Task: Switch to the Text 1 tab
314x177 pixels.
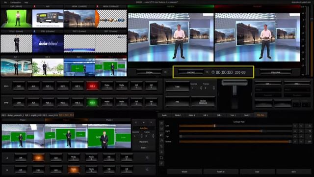Action: pos(233,115)
